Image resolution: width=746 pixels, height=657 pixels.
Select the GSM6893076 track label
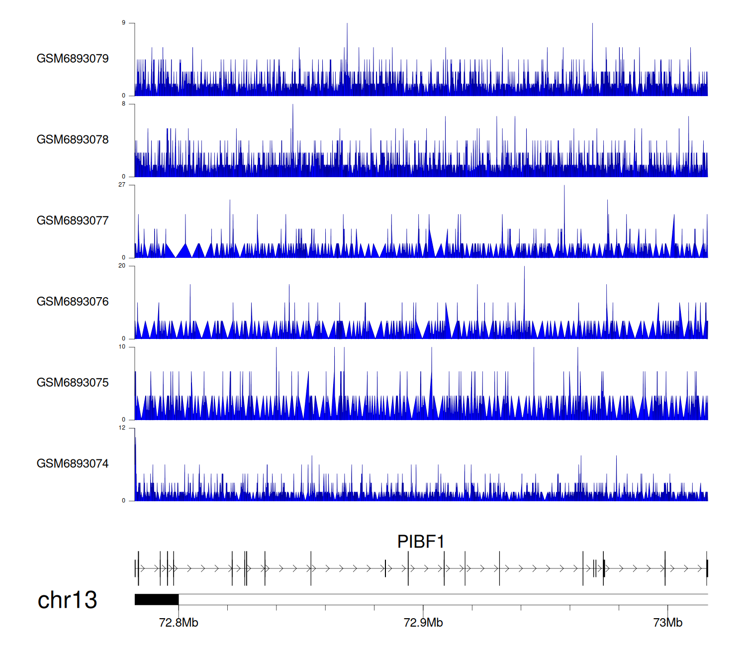(x=73, y=302)
